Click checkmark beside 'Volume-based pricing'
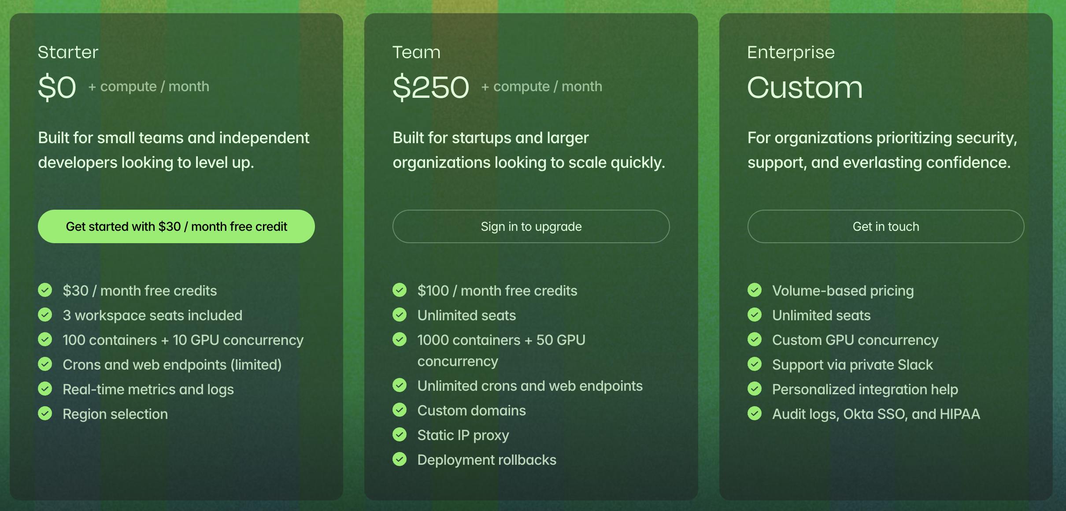This screenshot has height=511, width=1066. (755, 290)
